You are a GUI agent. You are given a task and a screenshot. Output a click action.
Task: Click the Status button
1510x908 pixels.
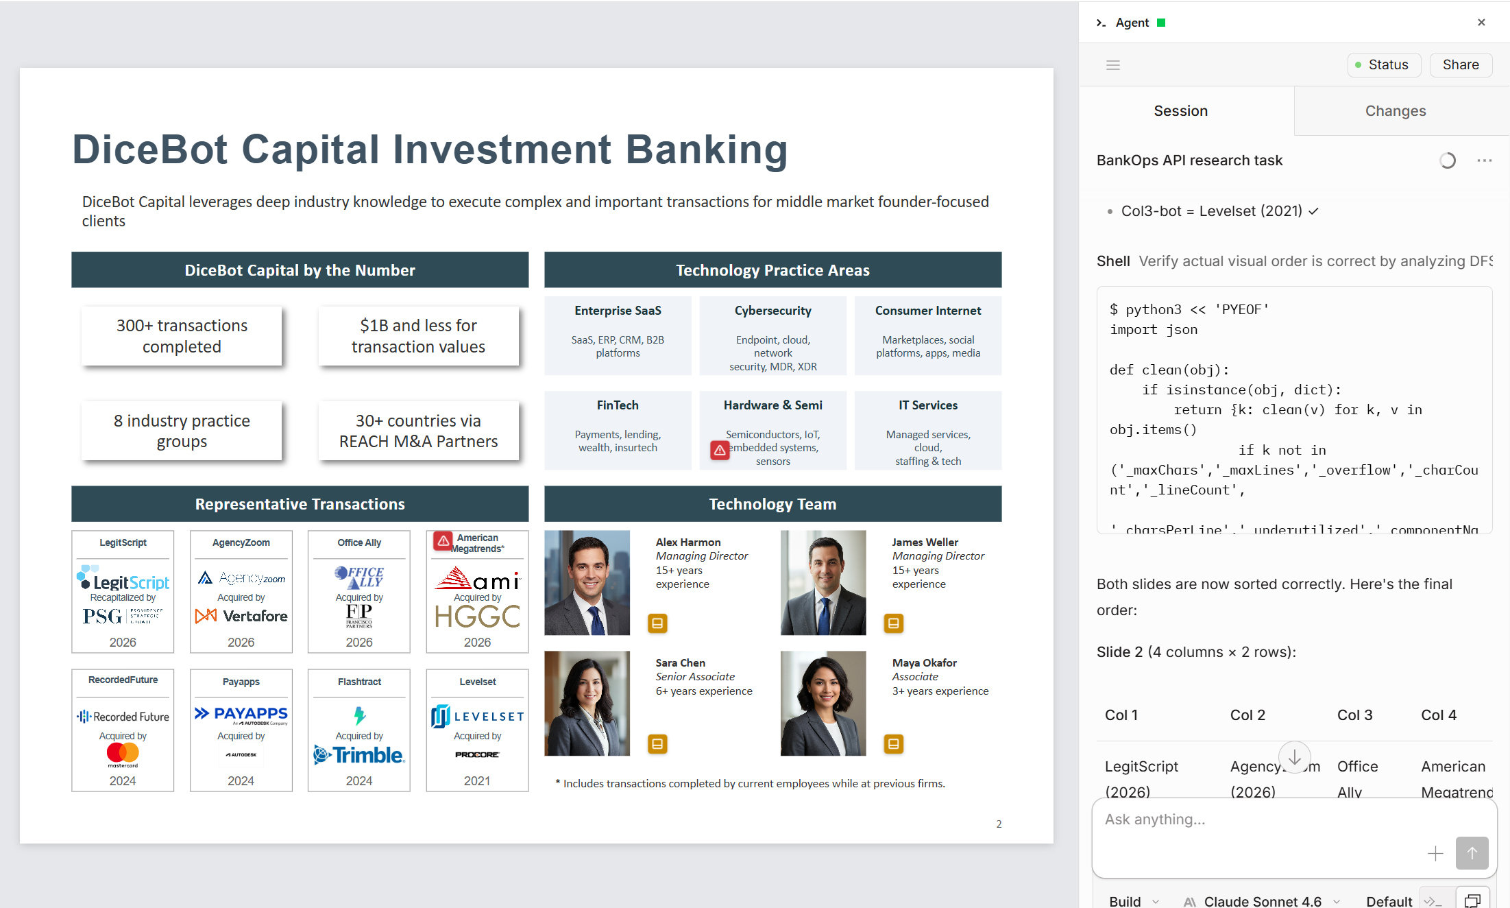point(1383,65)
